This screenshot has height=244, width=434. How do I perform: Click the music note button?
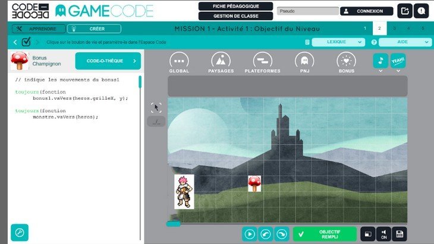(x=380, y=61)
